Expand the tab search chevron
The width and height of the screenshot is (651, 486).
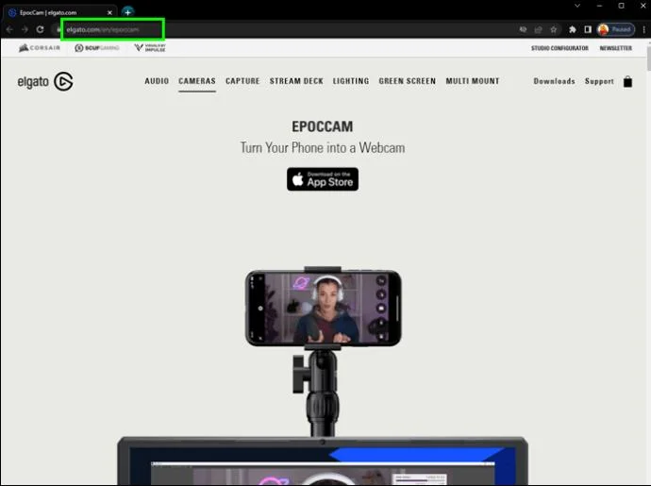[577, 6]
